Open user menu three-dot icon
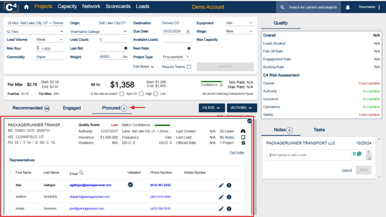This screenshot has width=386, height=217. [379, 7]
